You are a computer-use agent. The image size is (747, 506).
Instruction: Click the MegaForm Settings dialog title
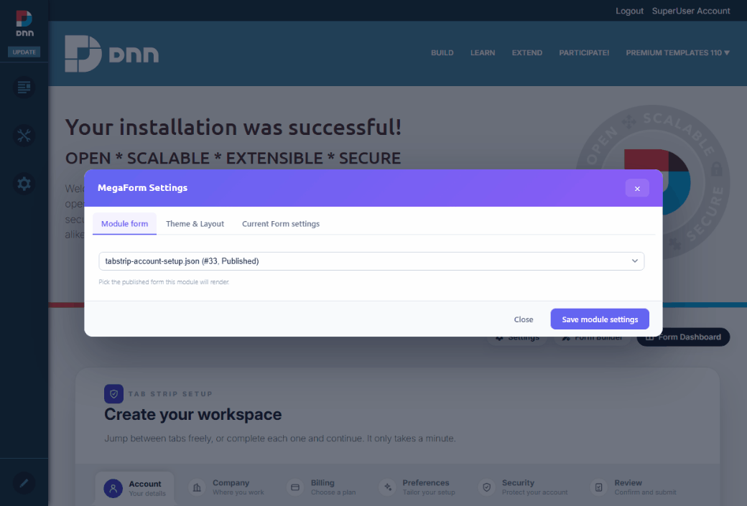(x=142, y=188)
